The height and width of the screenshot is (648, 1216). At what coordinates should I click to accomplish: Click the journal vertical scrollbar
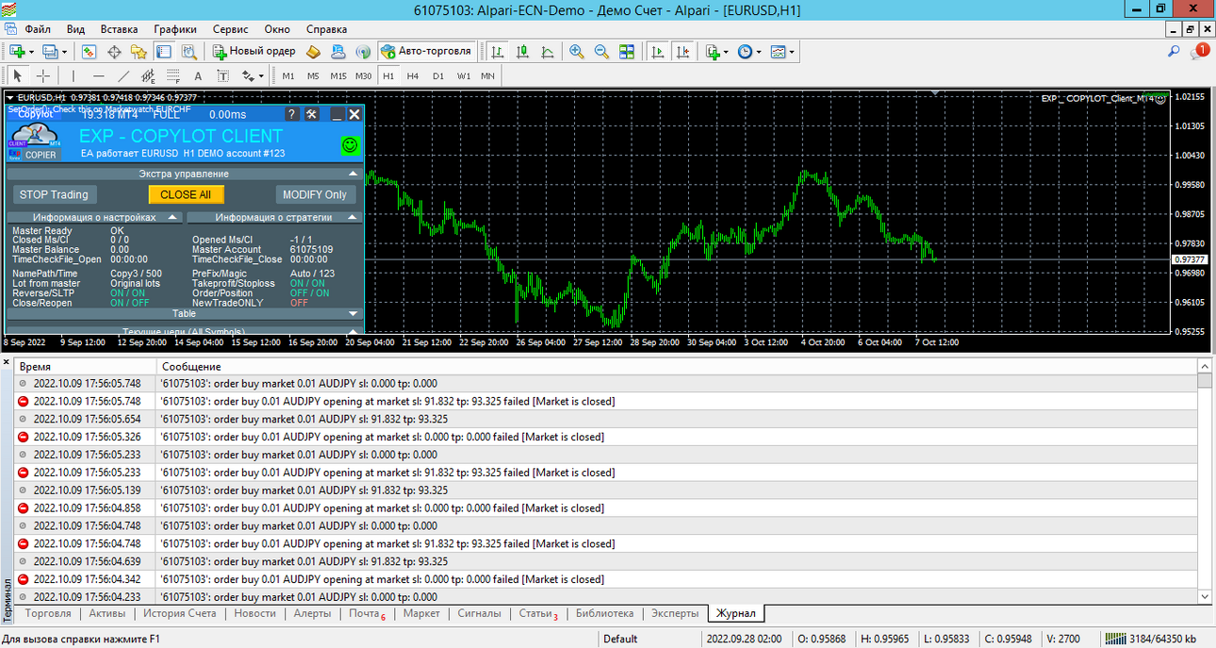[1204, 481]
